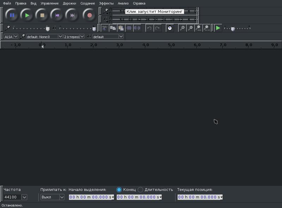The height and width of the screenshot is (208, 282).
Task: Open the default: None:0 recording device dropdown
Action: tap(44, 37)
